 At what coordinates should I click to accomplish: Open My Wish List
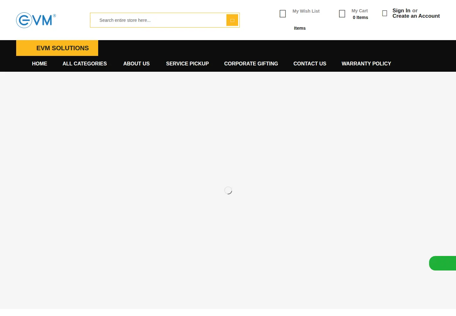(x=306, y=11)
